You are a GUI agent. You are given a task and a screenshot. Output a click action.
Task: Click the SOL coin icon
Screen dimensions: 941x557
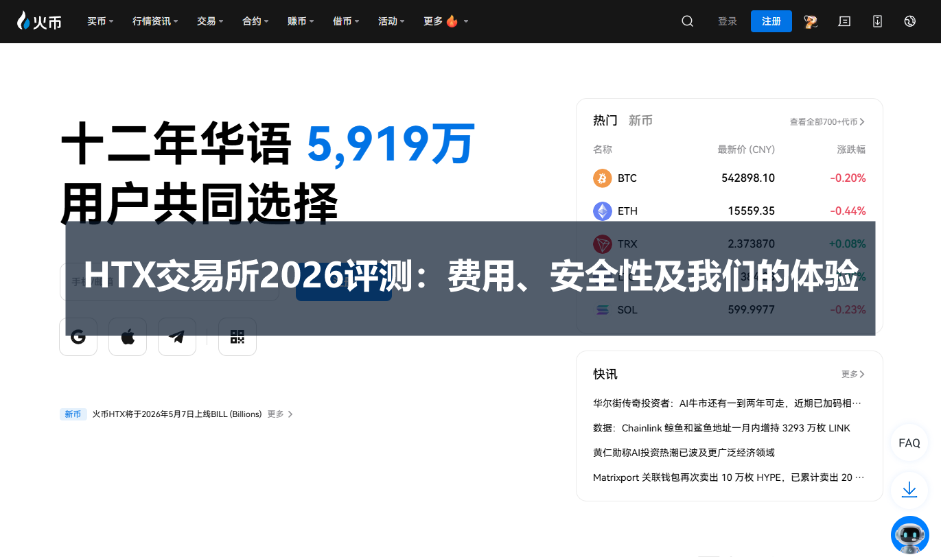tap(603, 310)
